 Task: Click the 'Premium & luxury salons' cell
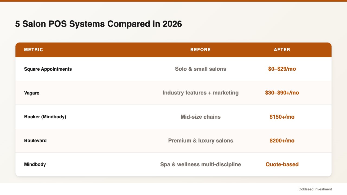click(201, 141)
